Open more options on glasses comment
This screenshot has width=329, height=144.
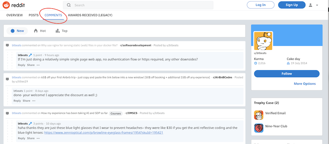tap(38, 138)
